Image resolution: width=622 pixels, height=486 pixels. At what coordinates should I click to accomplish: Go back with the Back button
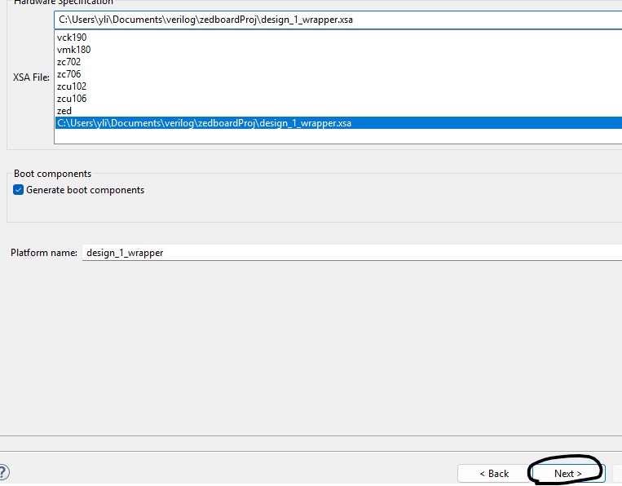click(x=493, y=473)
